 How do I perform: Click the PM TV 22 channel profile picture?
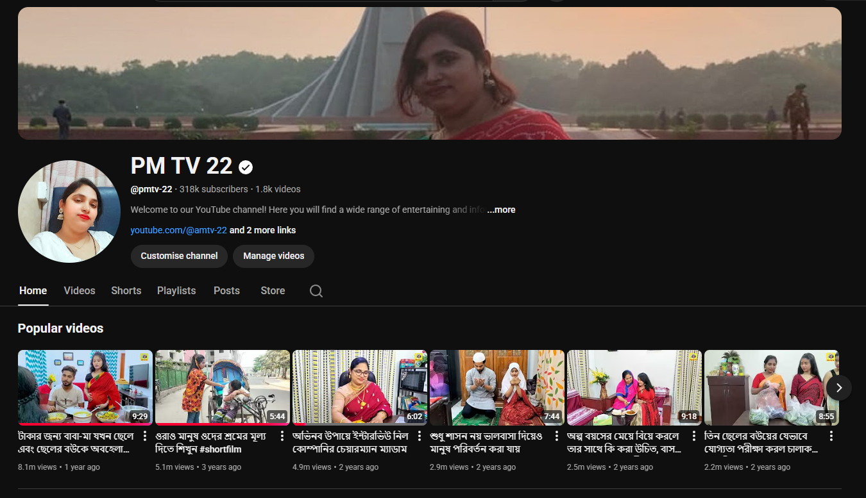click(69, 212)
